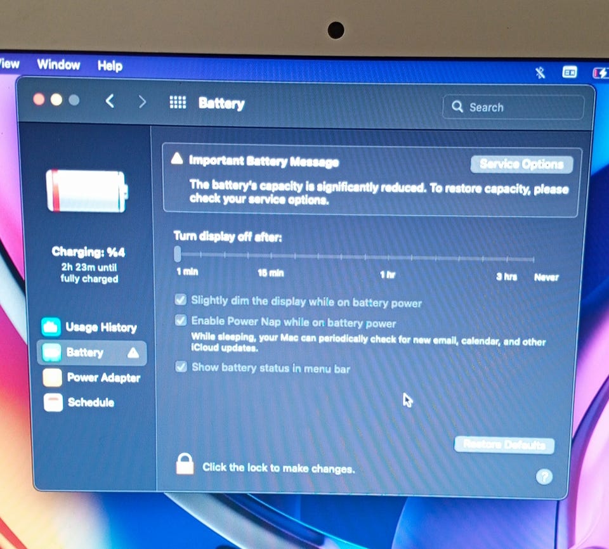Open the help question mark button

pos(544,476)
